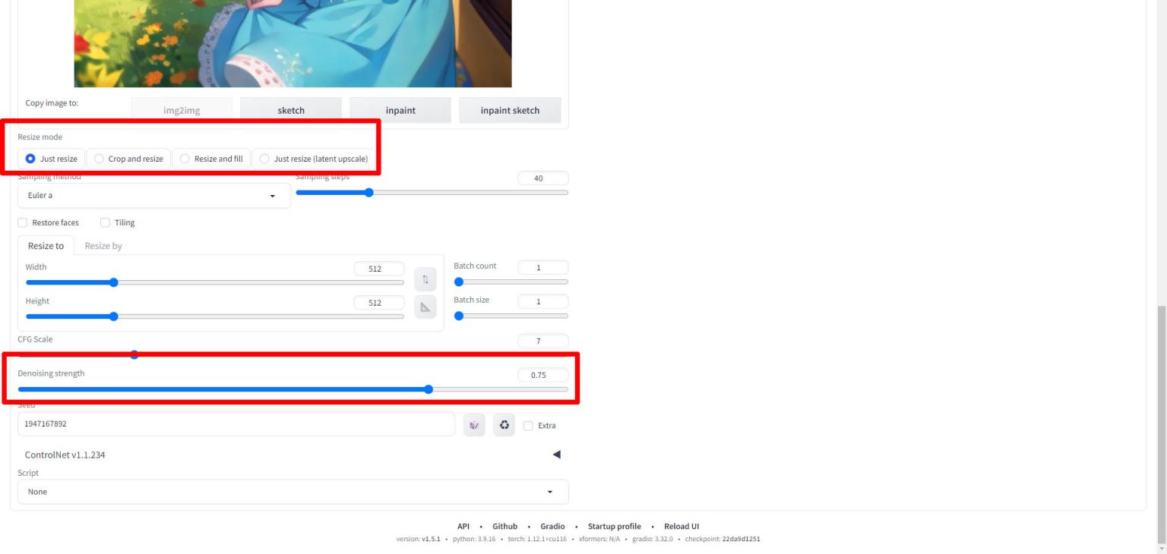This screenshot has width=1167, height=554.
Task: Click the Denoising strength slider handle
Action: point(429,389)
